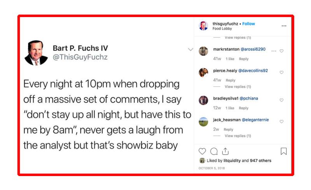Show replies under jack_heasman's comment
Image resolution: width=311 pixels, height=190 pixels.
(238, 136)
